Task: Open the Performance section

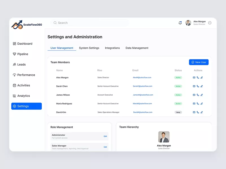Action: 24,75
